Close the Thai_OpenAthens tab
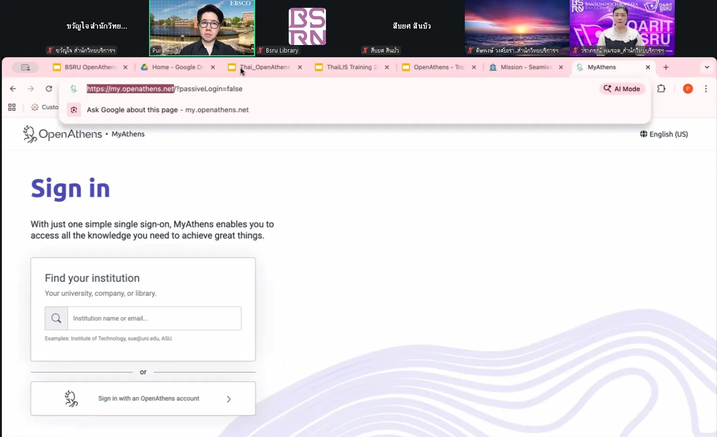The width and height of the screenshot is (717, 437). pos(300,68)
